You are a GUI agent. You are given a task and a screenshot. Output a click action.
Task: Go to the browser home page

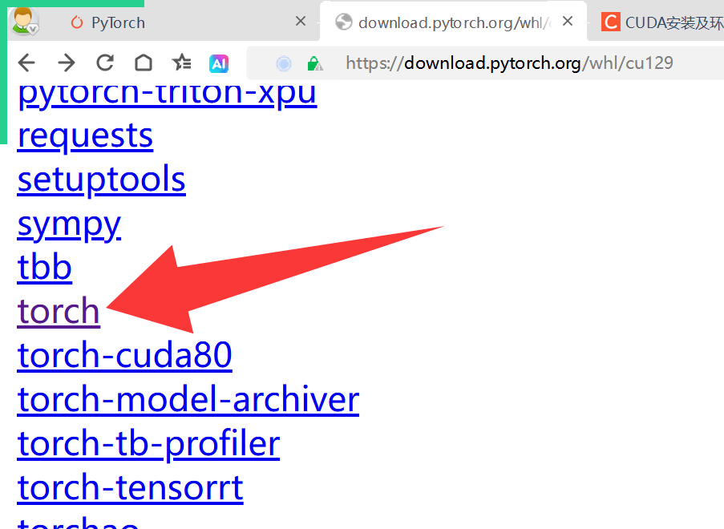(144, 63)
